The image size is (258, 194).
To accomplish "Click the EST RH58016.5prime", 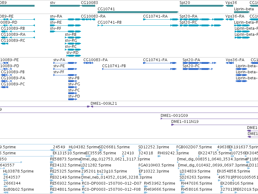I will coord(196,189).
